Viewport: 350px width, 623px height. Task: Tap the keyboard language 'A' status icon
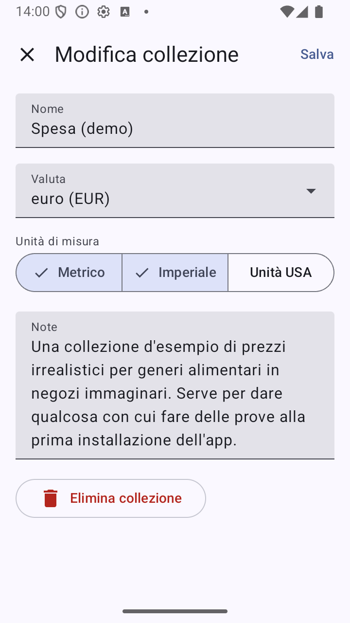pos(125,12)
